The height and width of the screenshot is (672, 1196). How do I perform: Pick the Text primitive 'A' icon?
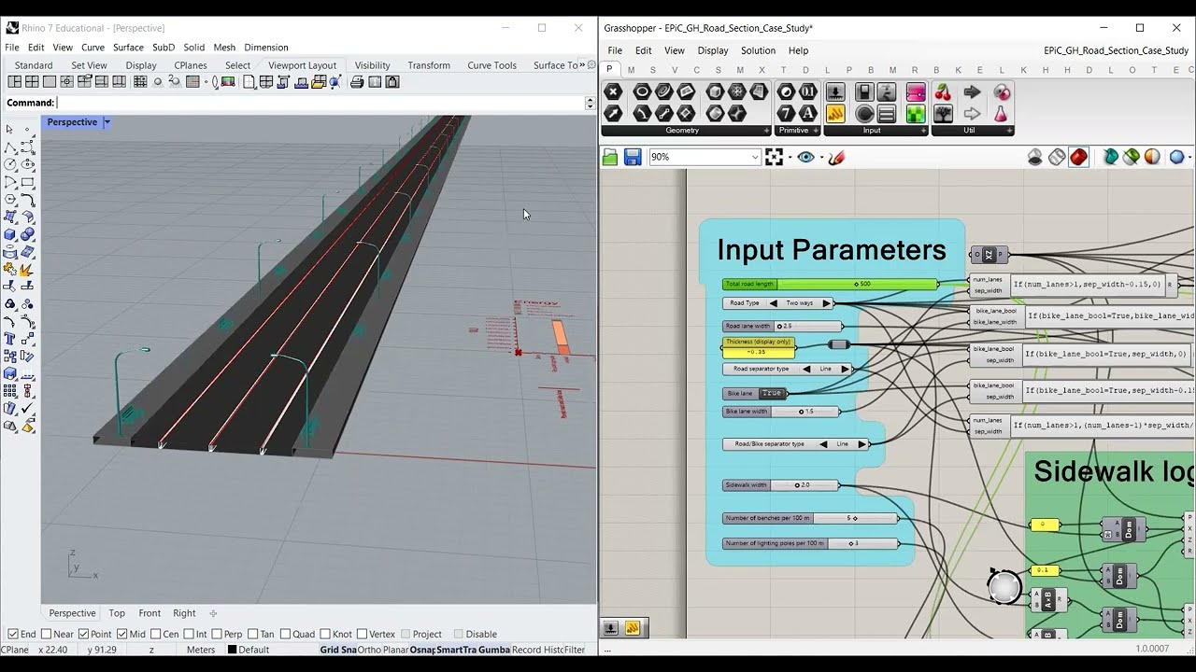[x=808, y=114]
